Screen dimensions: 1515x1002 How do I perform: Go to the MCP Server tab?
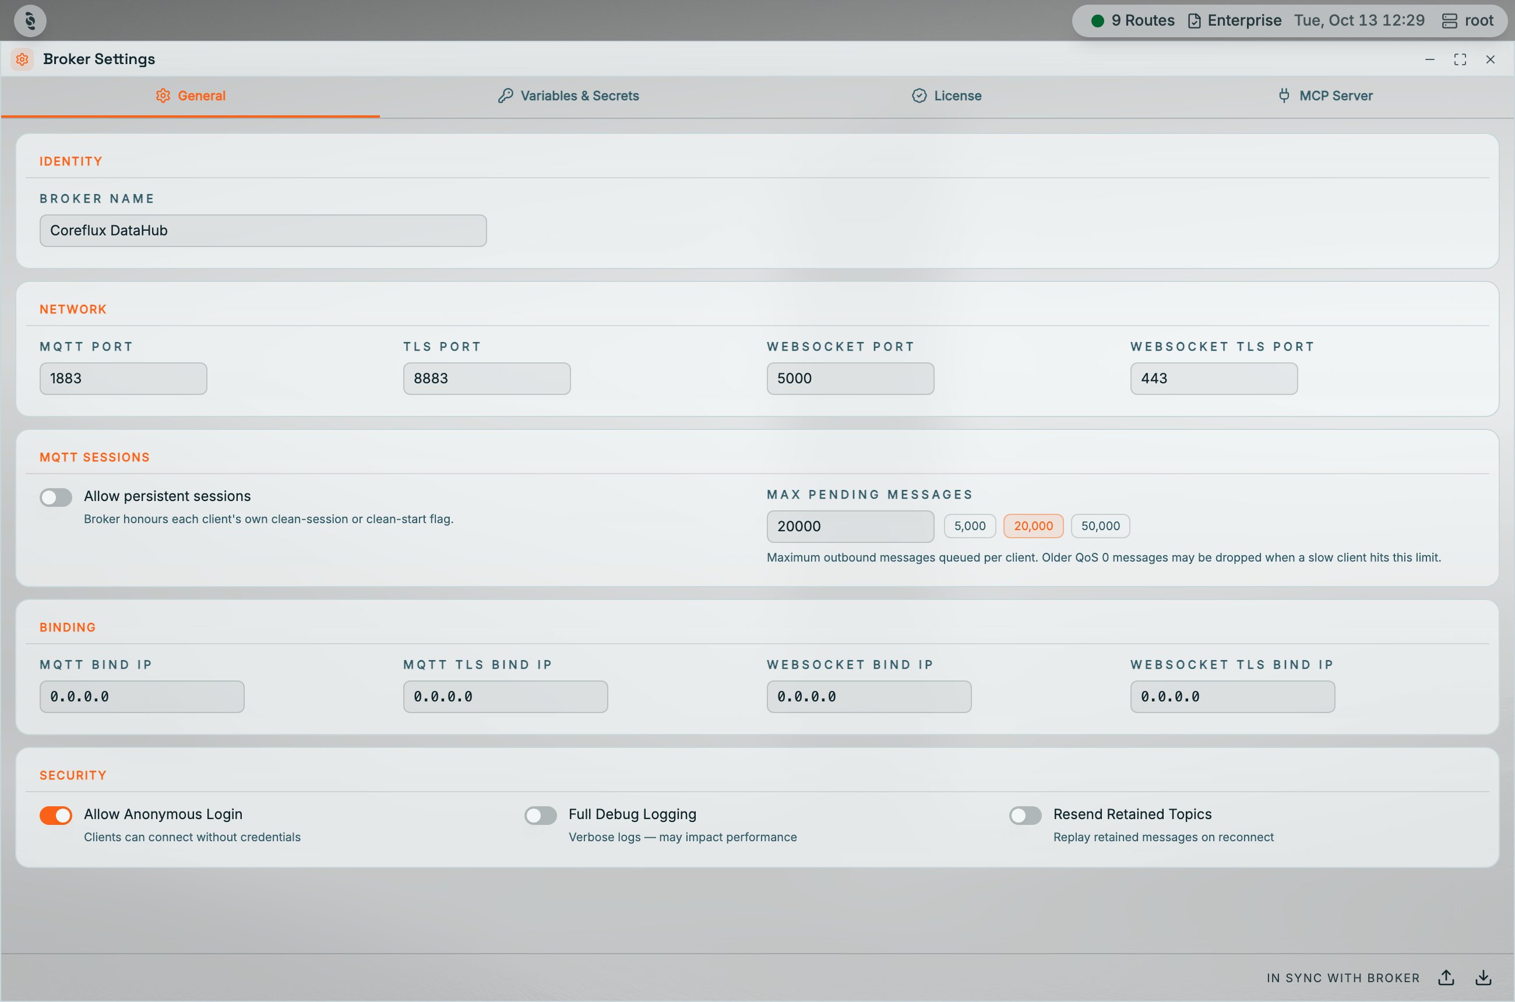click(1324, 96)
